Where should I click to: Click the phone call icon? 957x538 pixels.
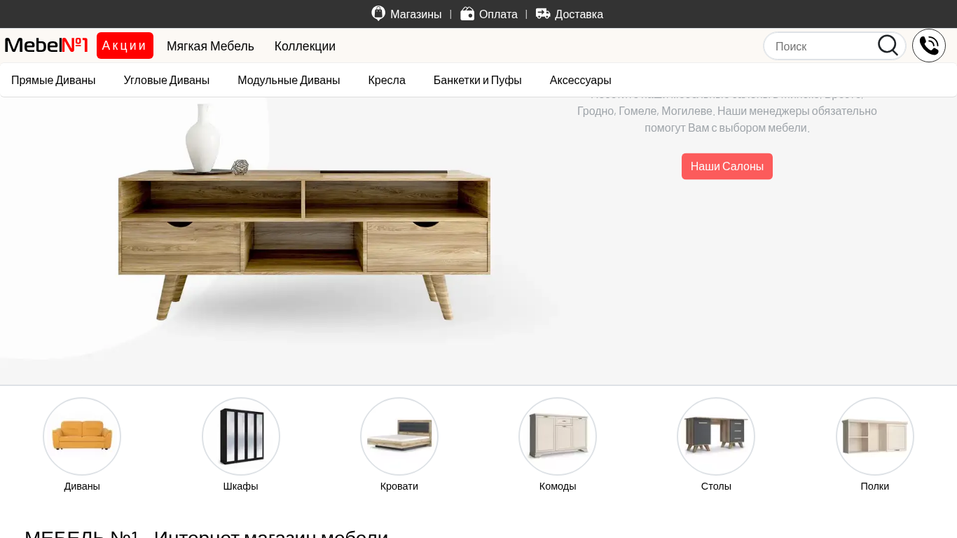[929, 46]
